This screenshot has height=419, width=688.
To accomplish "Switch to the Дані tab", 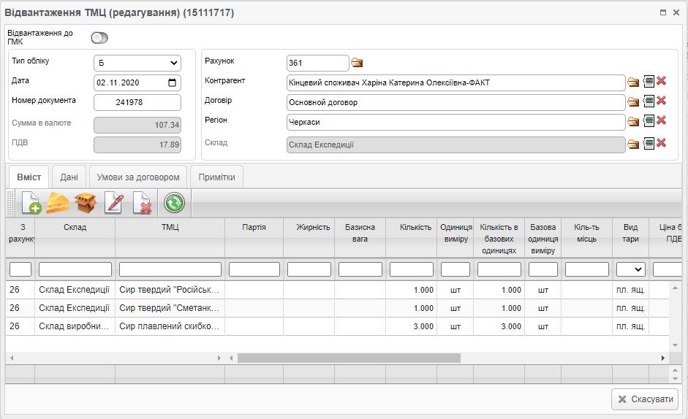I will (69, 177).
